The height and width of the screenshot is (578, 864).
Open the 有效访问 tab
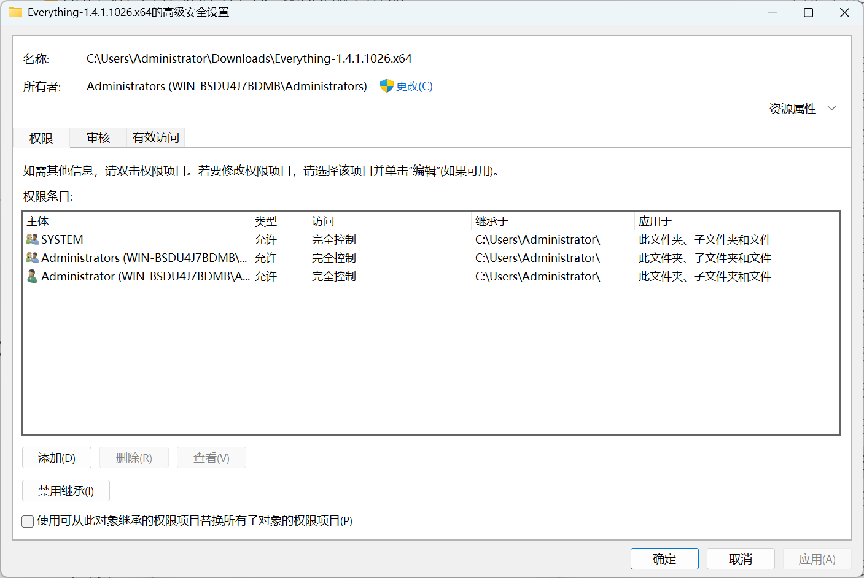coord(156,137)
